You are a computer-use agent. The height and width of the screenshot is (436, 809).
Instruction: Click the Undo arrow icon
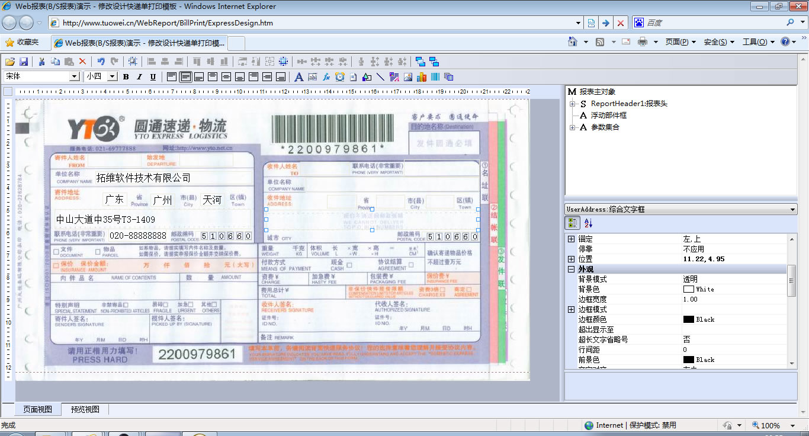tap(101, 62)
